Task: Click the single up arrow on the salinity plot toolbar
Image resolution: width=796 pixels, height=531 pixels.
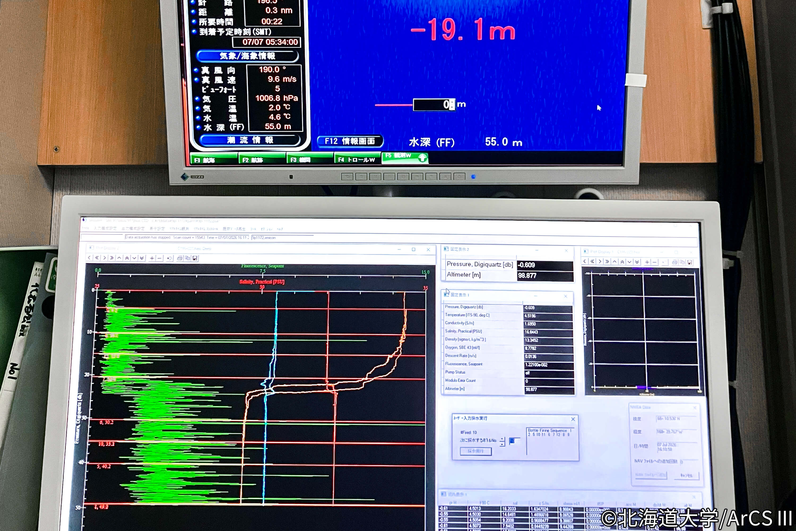Action: (x=119, y=258)
